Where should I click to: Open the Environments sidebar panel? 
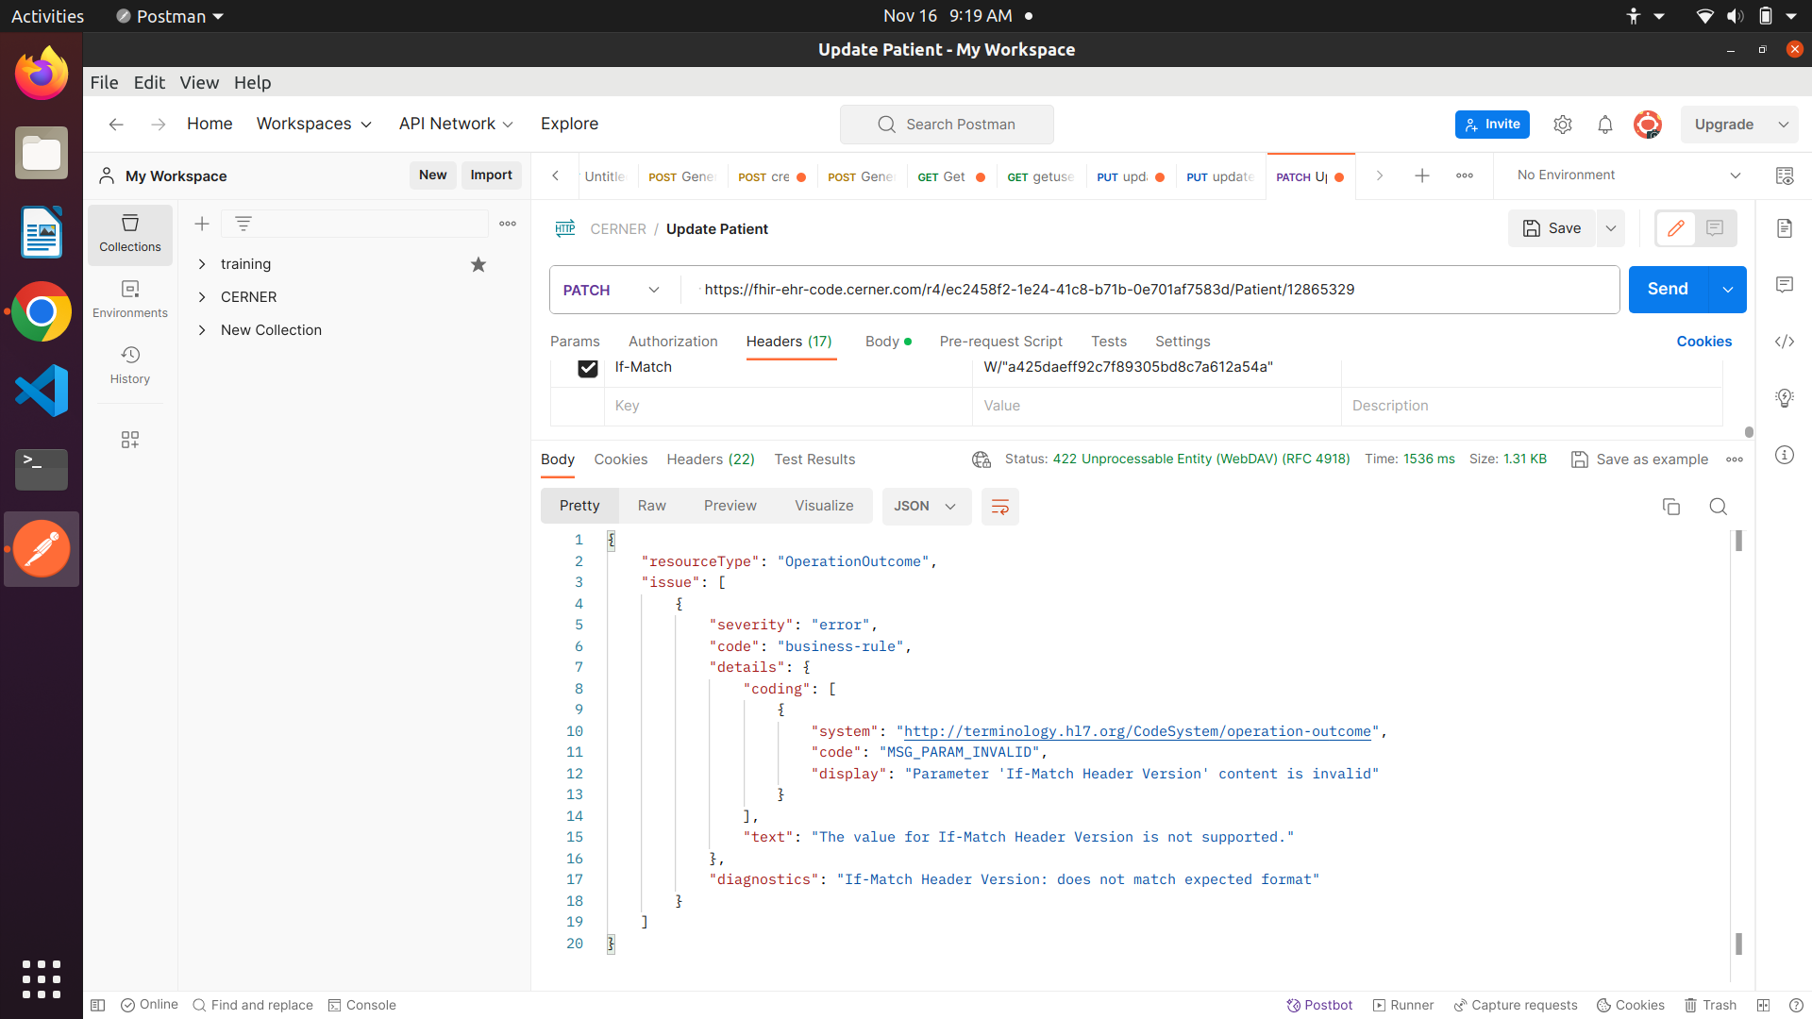point(130,299)
